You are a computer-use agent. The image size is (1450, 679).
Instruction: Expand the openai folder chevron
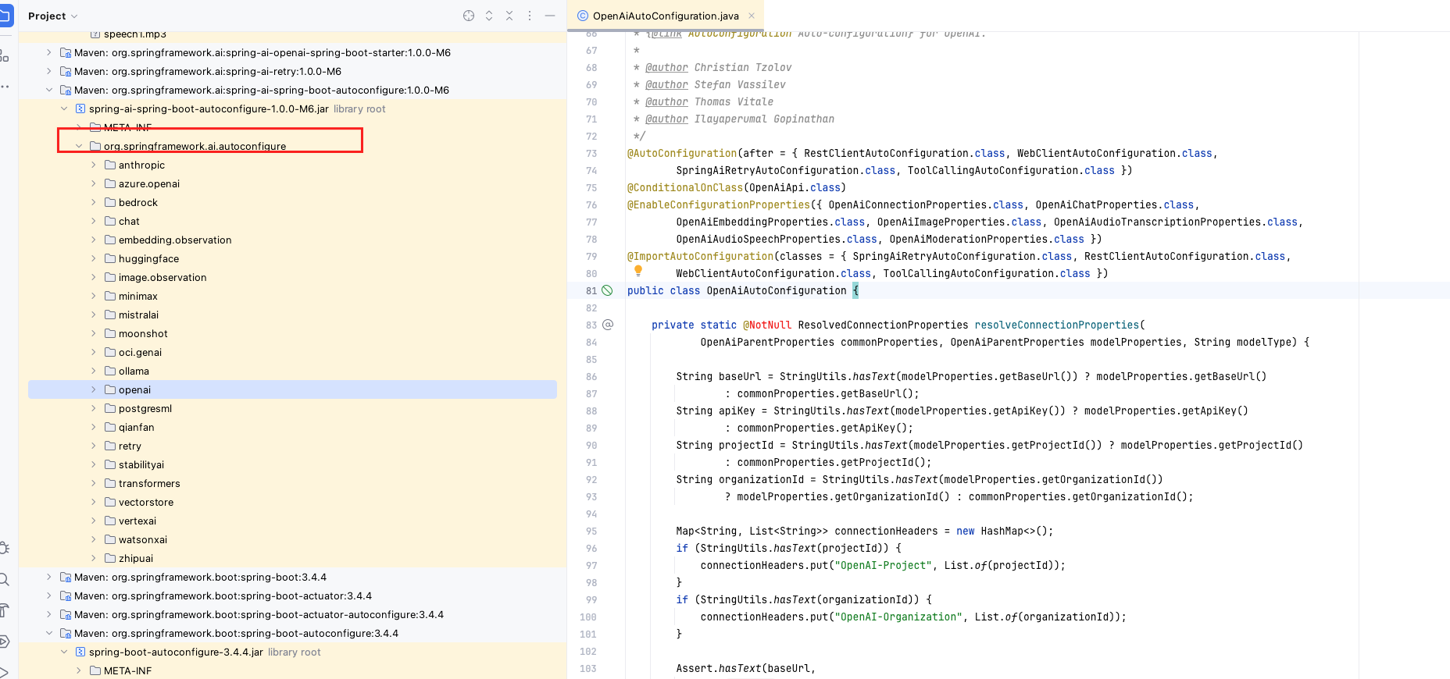click(94, 390)
